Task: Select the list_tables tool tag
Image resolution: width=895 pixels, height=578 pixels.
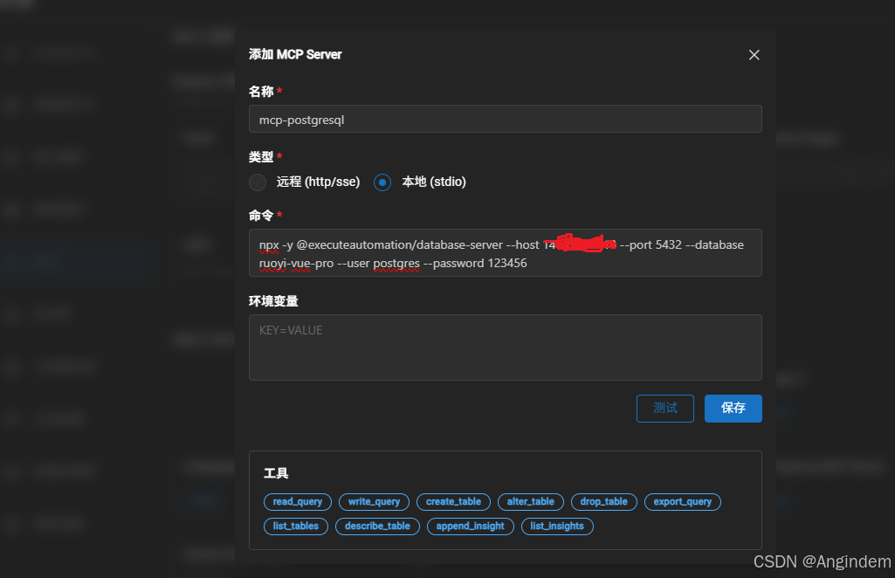Action: [296, 526]
